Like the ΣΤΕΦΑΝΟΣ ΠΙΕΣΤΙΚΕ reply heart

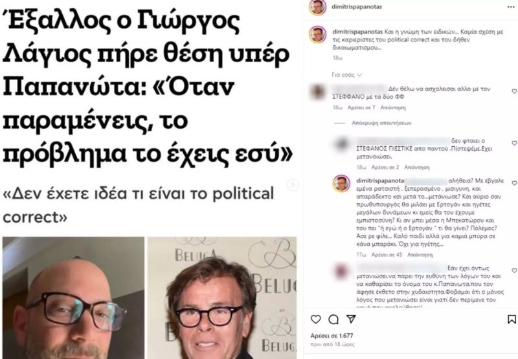514,143
